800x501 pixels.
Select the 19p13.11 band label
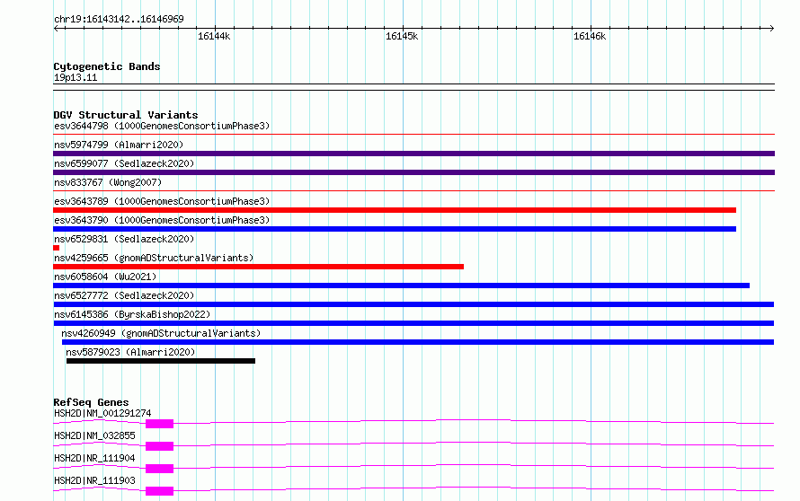tap(76, 77)
